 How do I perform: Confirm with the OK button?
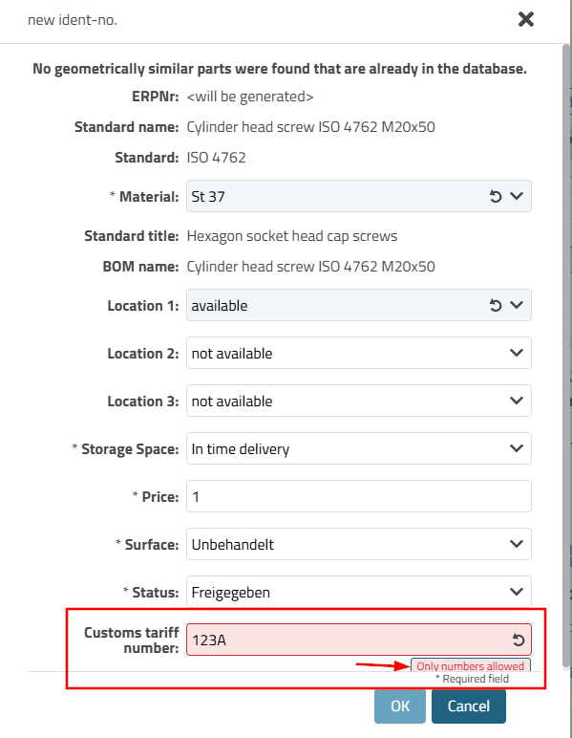tap(400, 706)
